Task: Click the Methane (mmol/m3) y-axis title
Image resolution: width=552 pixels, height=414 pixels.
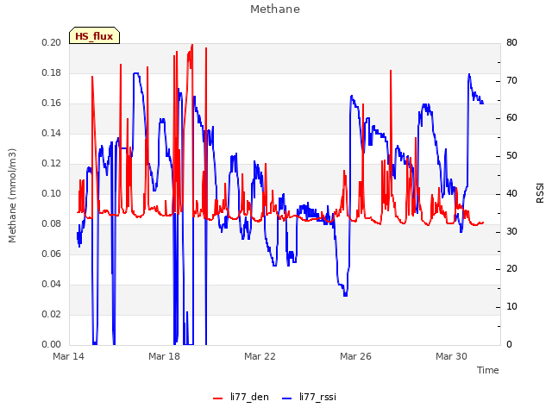Action: click(x=12, y=196)
